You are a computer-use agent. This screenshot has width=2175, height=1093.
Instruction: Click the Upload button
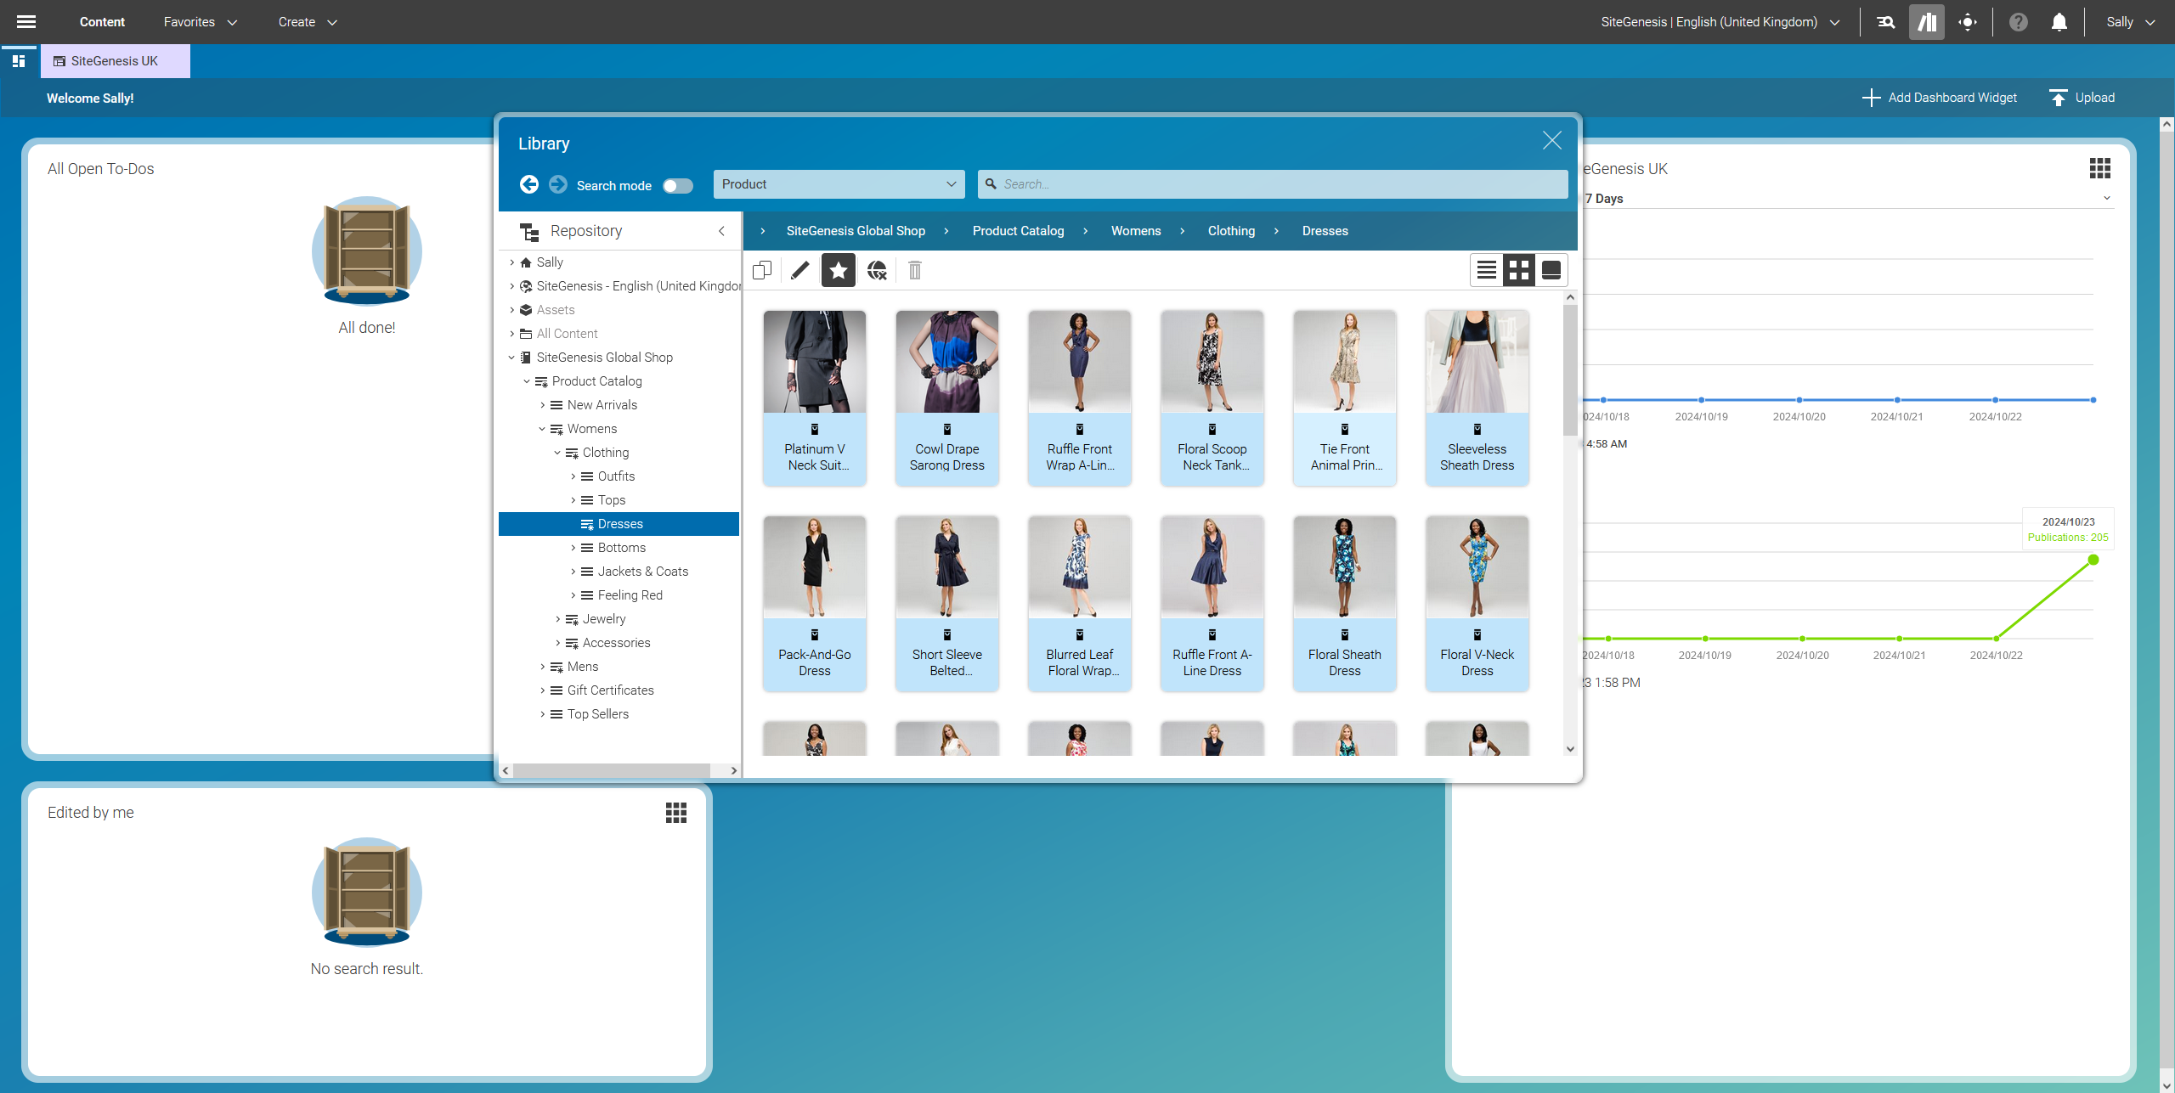click(2082, 98)
